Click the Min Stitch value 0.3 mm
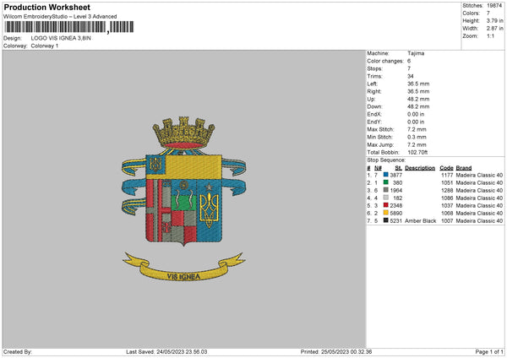Screen dimensions: 507x358 click(417, 138)
